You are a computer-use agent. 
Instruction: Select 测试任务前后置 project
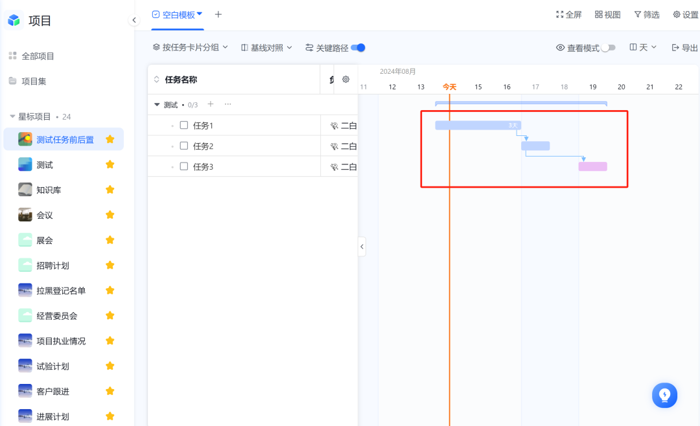click(64, 140)
